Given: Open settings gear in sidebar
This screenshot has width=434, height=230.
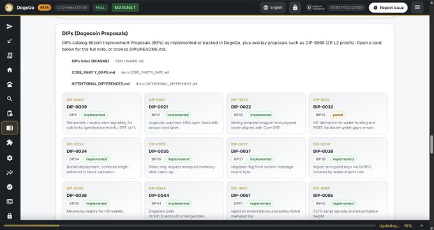Looking at the screenshot, I should pos(10,158).
